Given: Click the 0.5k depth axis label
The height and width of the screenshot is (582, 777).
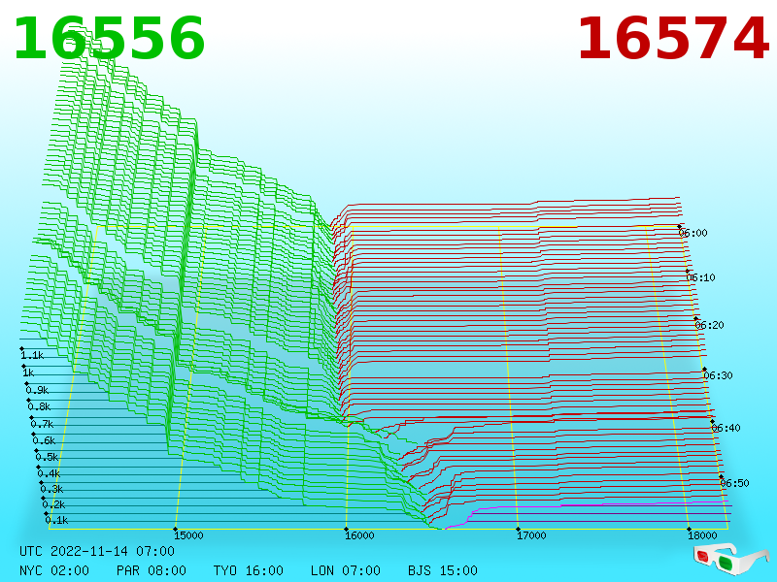Looking at the screenshot, I should 47,457.
